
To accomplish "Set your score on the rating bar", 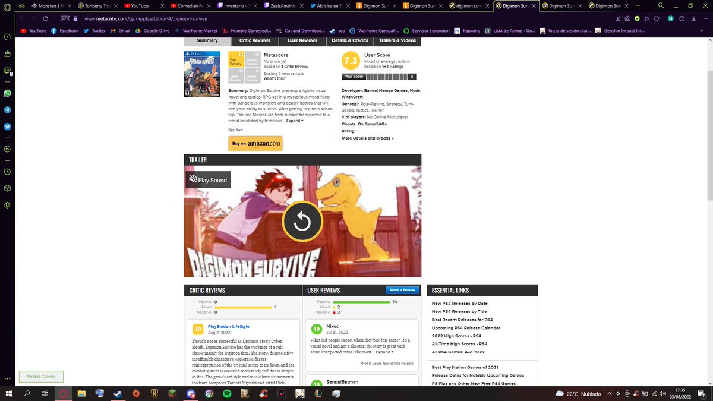I will tap(380, 77).
